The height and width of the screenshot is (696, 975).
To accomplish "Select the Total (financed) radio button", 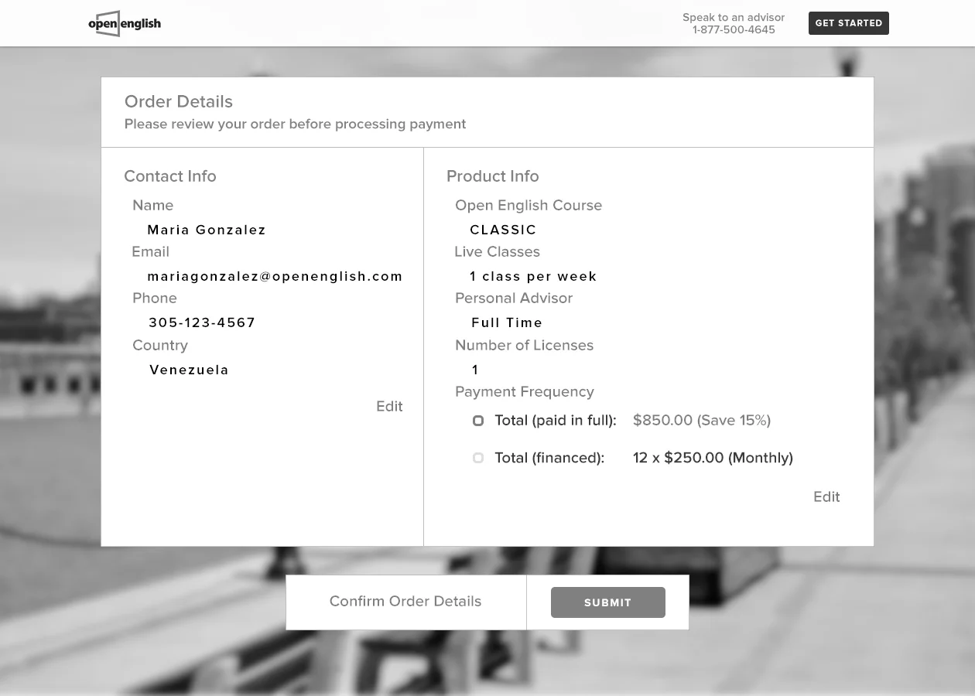I will coord(478,458).
